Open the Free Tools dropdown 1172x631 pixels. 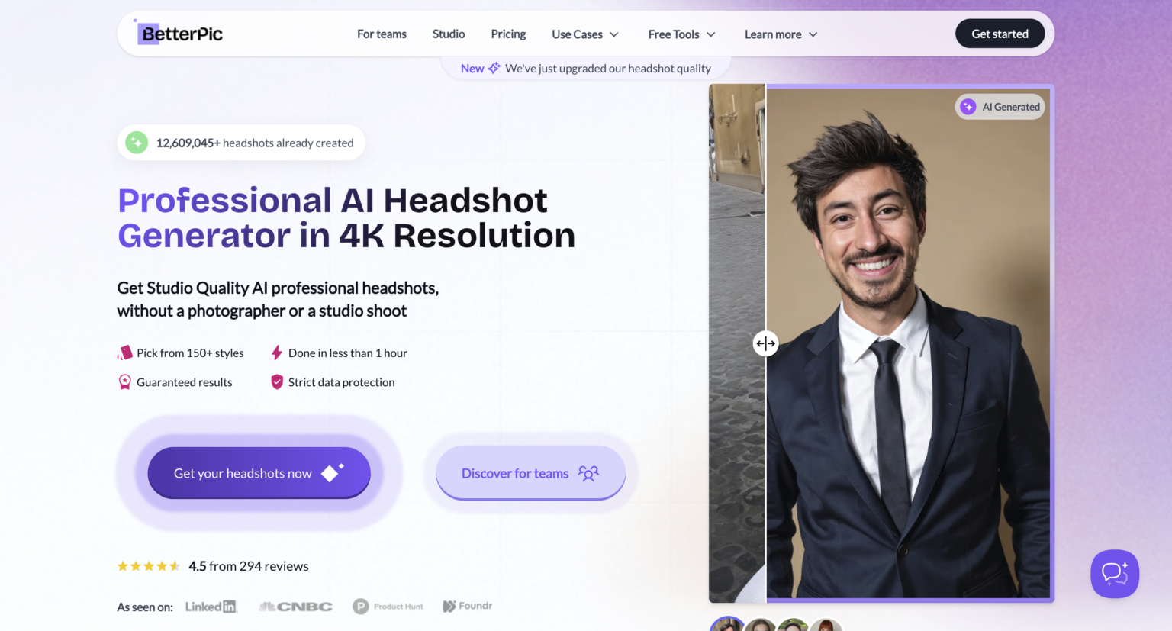click(681, 34)
